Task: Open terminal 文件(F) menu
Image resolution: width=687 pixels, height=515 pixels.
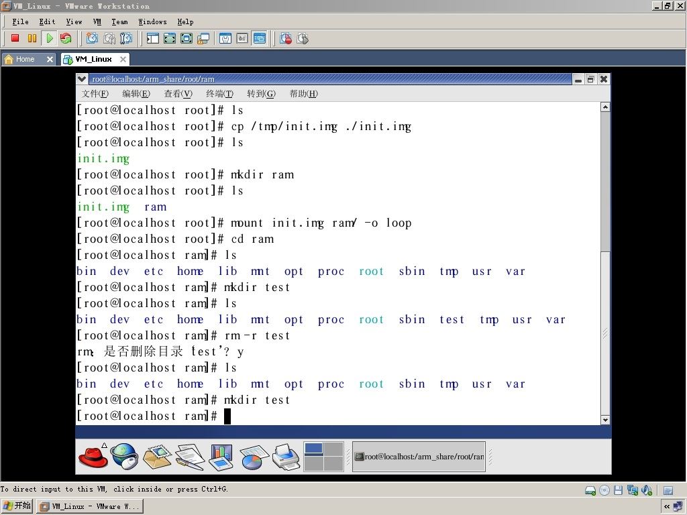Action: click(x=95, y=94)
